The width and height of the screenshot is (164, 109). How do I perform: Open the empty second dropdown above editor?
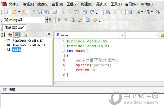(x=157, y=35)
